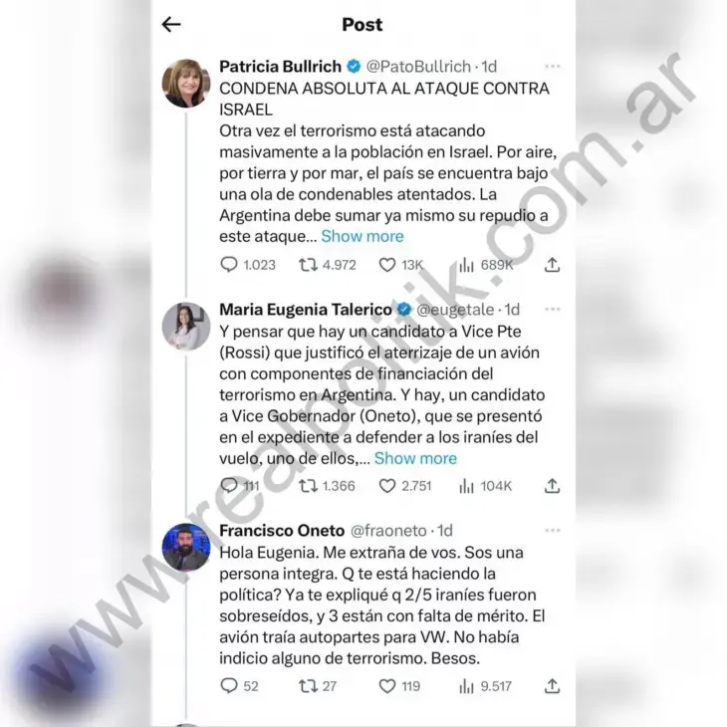Open more options on Maria Eugenia Talerico's post
Screen dimensions: 727x727
click(x=552, y=310)
